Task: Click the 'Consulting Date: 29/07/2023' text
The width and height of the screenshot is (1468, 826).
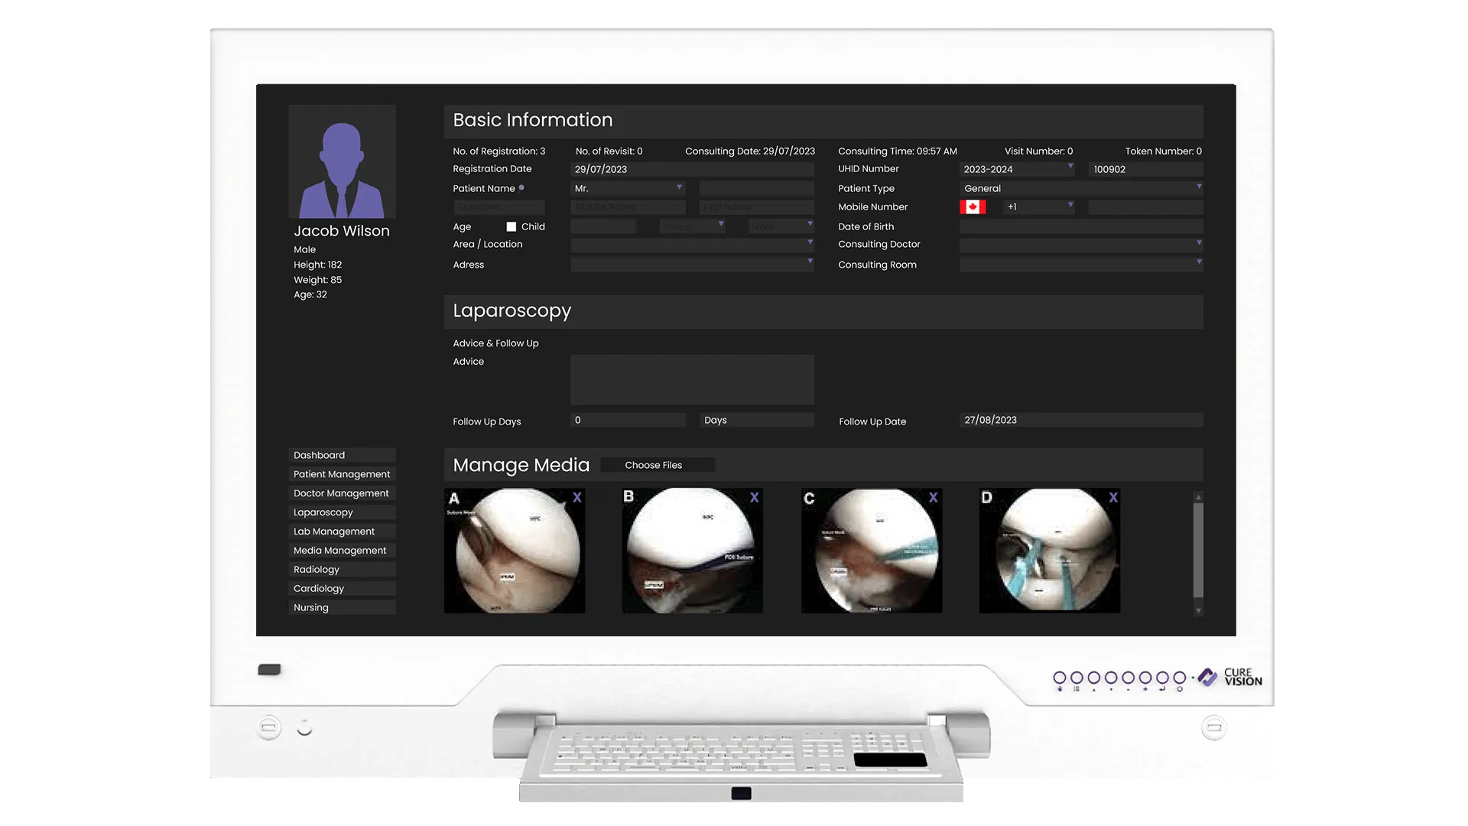Action: tap(750, 151)
